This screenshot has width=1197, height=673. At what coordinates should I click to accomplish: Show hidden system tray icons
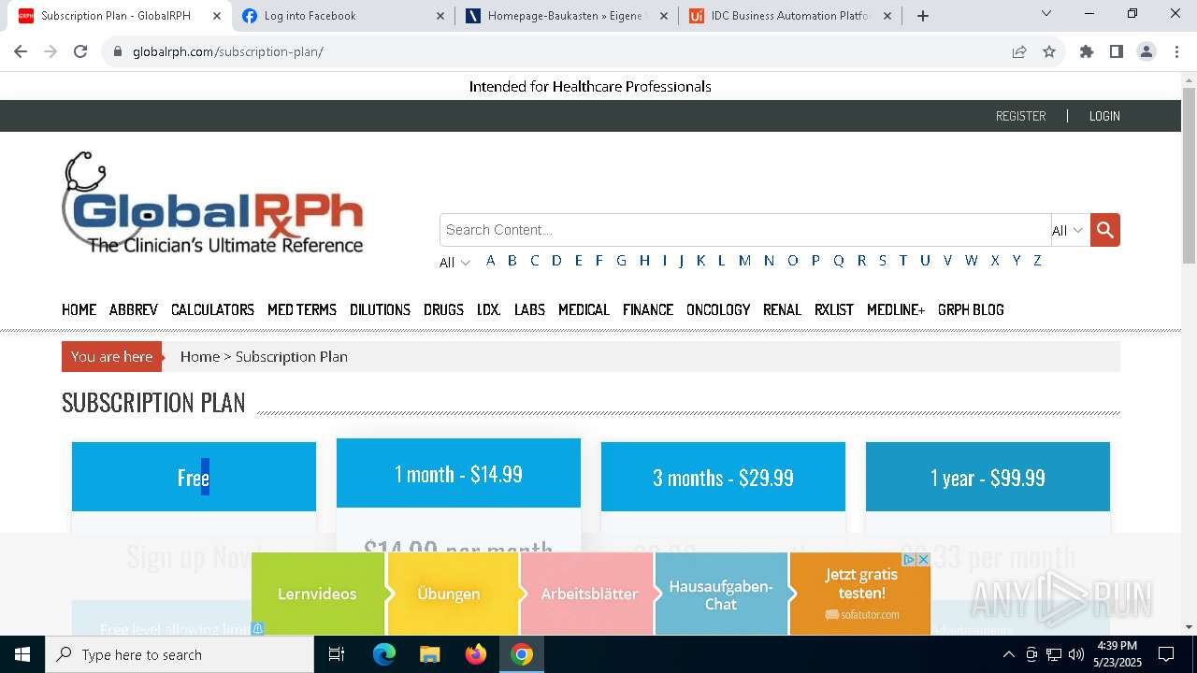click(x=1008, y=654)
